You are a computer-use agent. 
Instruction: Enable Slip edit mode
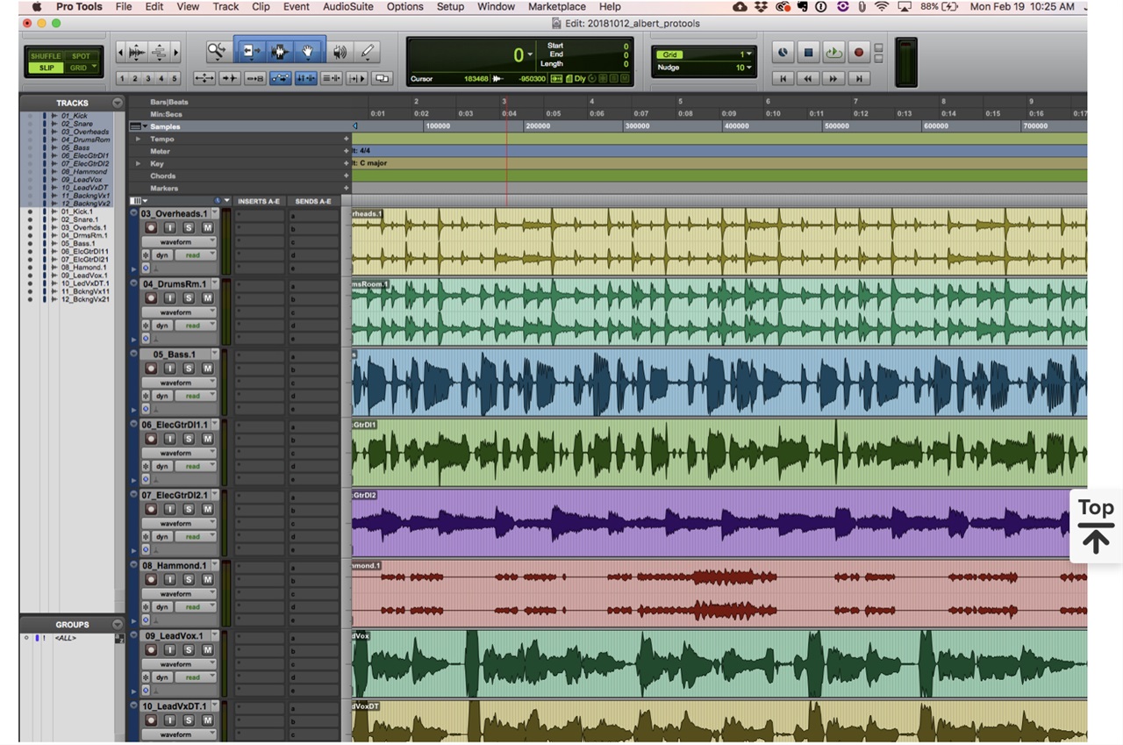[x=45, y=68]
